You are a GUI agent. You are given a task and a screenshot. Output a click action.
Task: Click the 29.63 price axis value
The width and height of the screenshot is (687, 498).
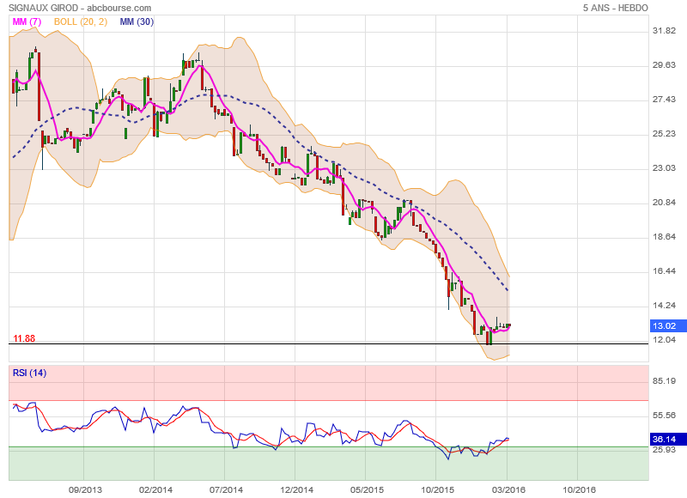(664, 64)
